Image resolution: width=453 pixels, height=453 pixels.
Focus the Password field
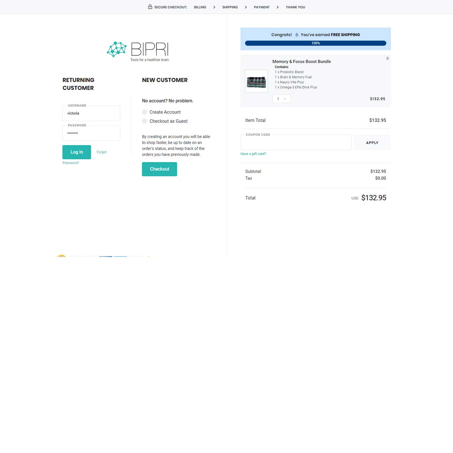pos(91,133)
